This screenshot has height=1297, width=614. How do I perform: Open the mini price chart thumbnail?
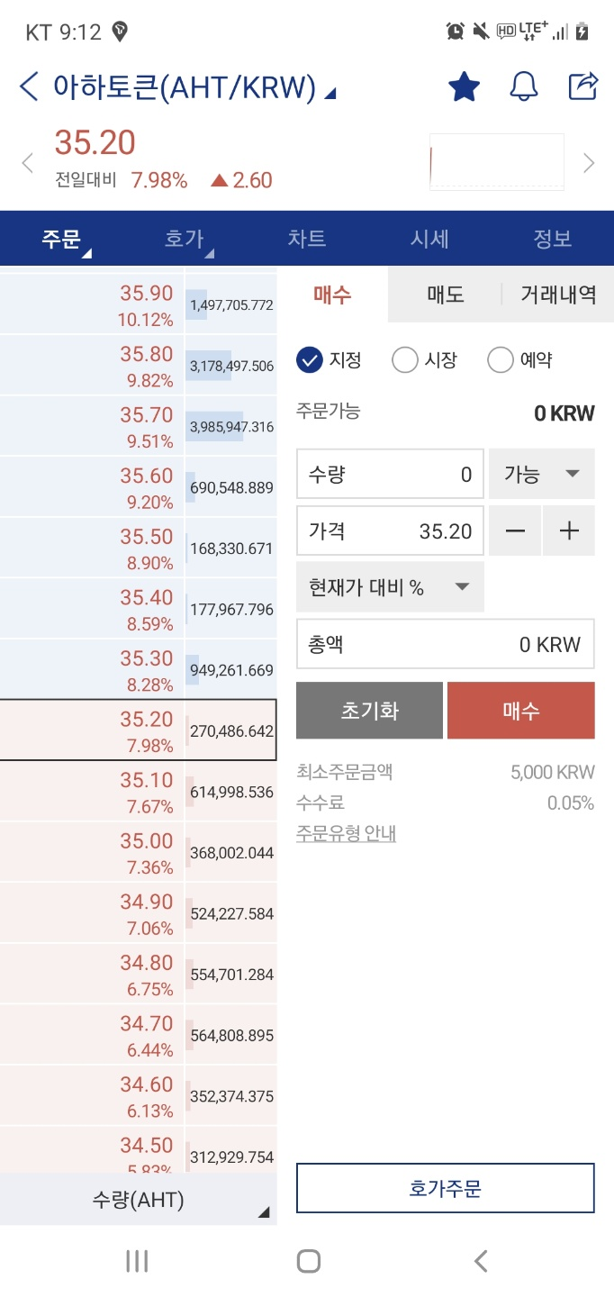(497, 162)
